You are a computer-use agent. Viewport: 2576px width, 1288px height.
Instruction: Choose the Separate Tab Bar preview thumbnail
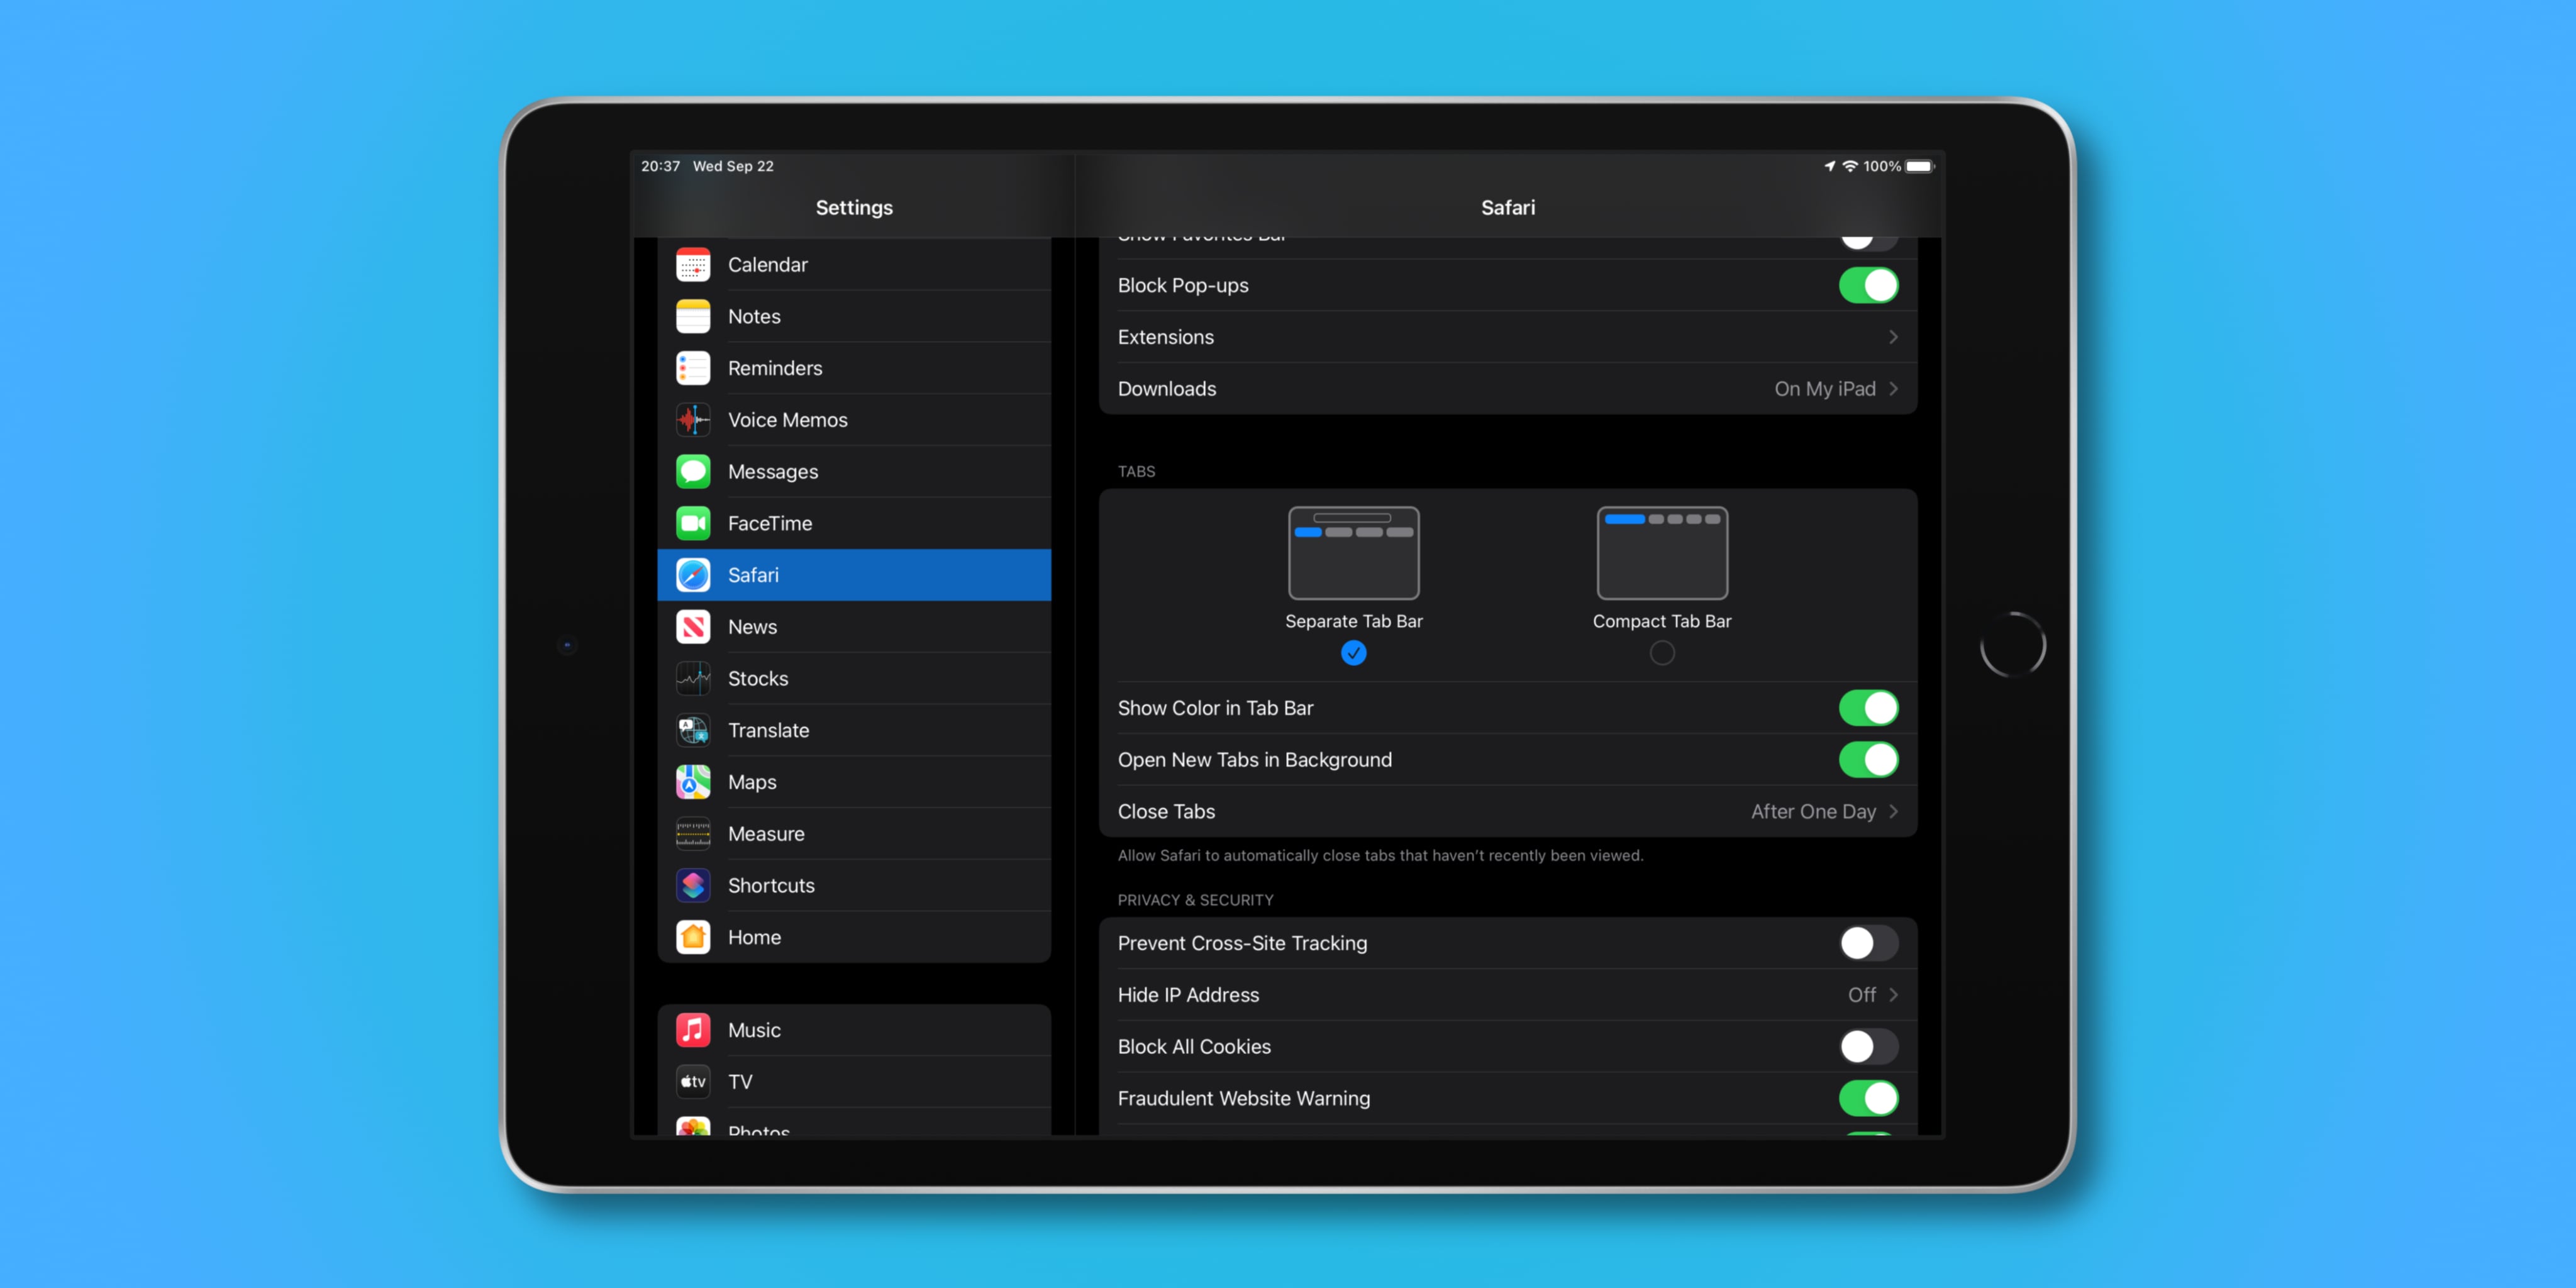(x=1353, y=553)
